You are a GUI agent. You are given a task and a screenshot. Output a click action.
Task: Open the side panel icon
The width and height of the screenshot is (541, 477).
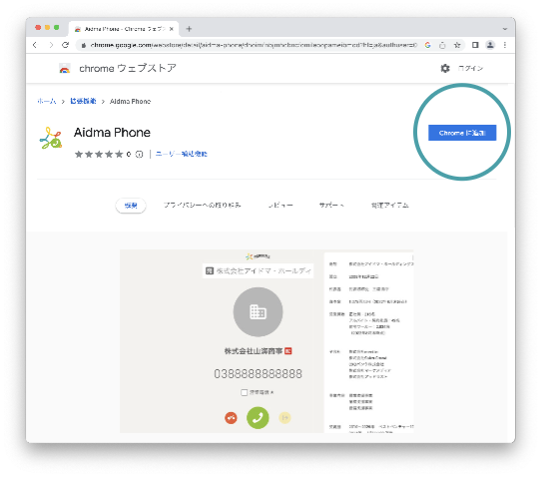(475, 45)
